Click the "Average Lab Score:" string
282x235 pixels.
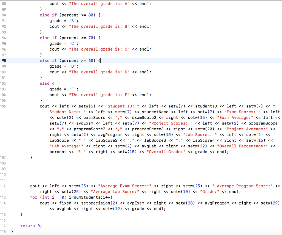coord(115,192)
